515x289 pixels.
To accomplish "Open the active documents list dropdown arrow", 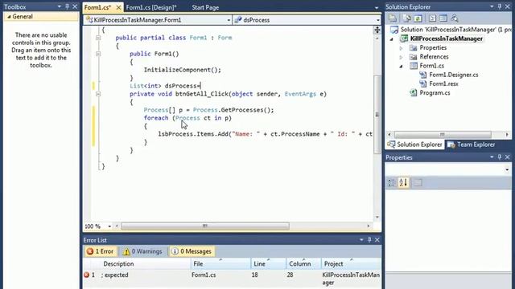I will coord(377,7).
